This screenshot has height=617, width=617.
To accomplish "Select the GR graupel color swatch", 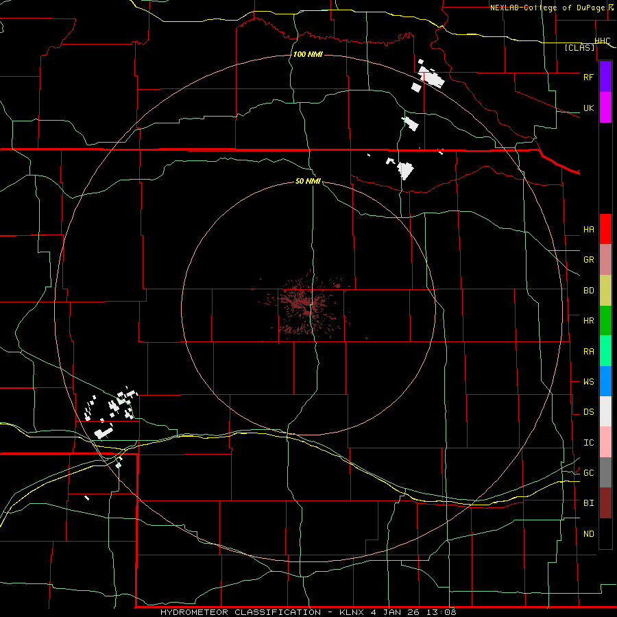I will coord(605,259).
